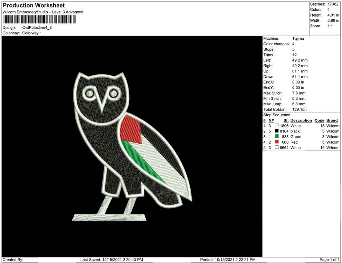Click the Width value '3.88 in'
The width and height of the screenshot is (342, 263).
point(333,20)
